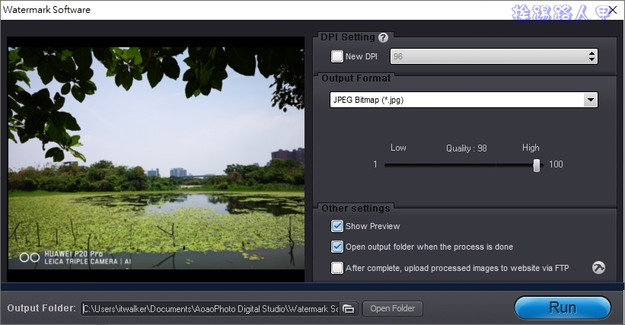Viewport: 625px width, 325px height.
Task: Click the Quality slider track near Low end
Action: click(x=396, y=164)
